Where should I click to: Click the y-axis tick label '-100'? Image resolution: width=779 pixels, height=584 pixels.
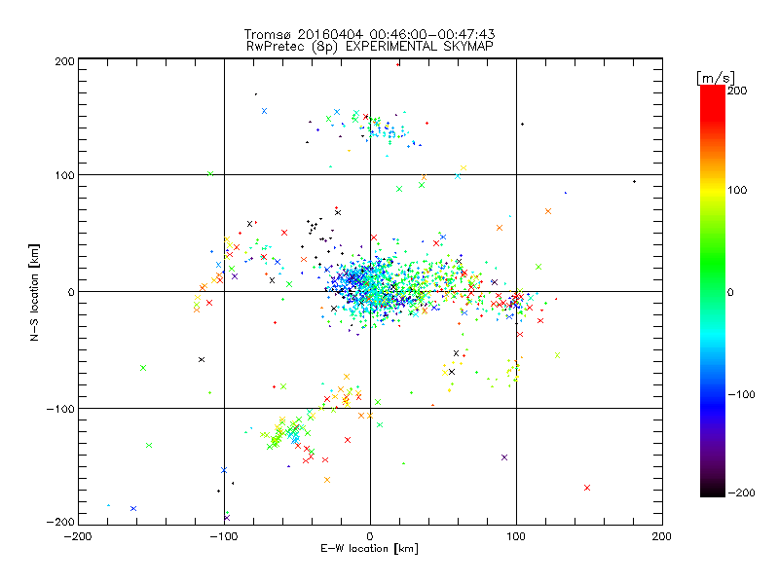(x=60, y=409)
